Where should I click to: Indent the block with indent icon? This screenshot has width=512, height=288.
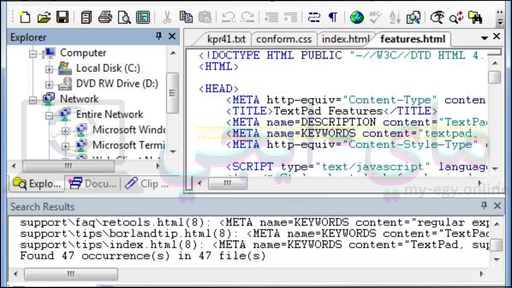(x=290, y=18)
